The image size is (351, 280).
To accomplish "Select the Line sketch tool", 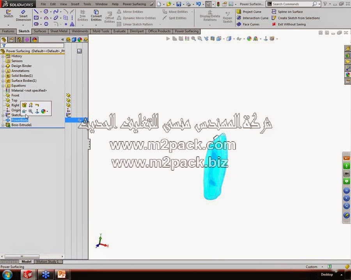I will [36, 12].
